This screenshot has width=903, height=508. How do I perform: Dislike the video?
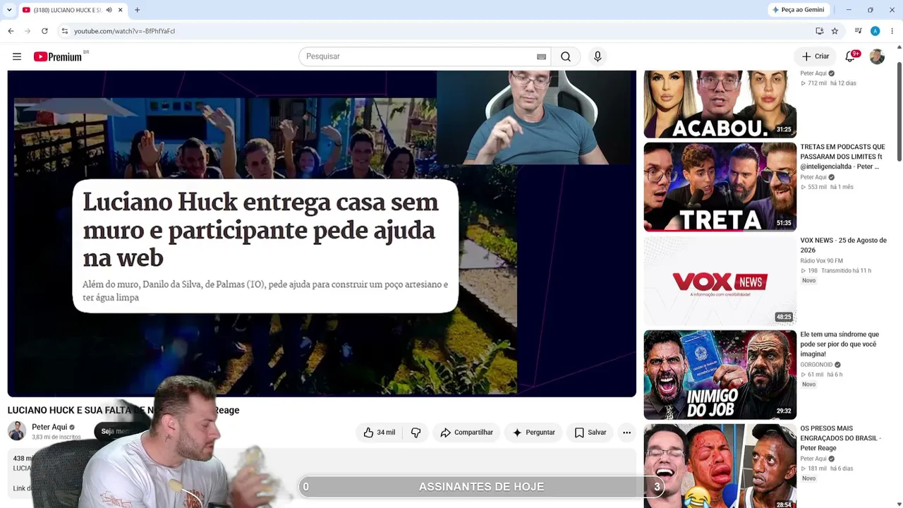416,433
